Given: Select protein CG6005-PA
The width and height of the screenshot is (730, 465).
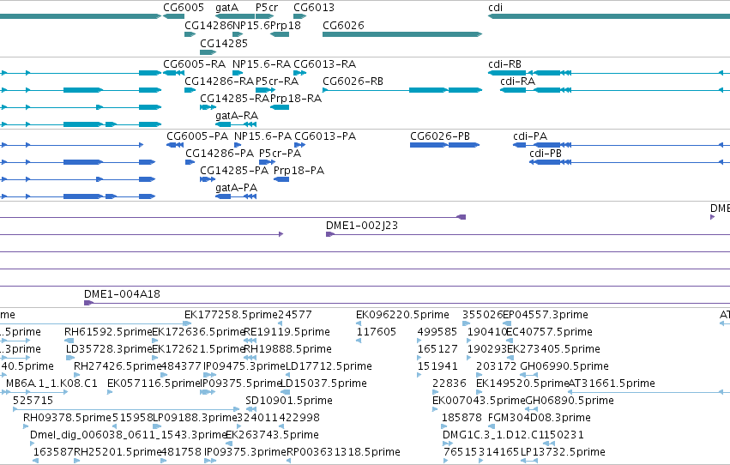Looking at the screenshot, I should point(197,136).
